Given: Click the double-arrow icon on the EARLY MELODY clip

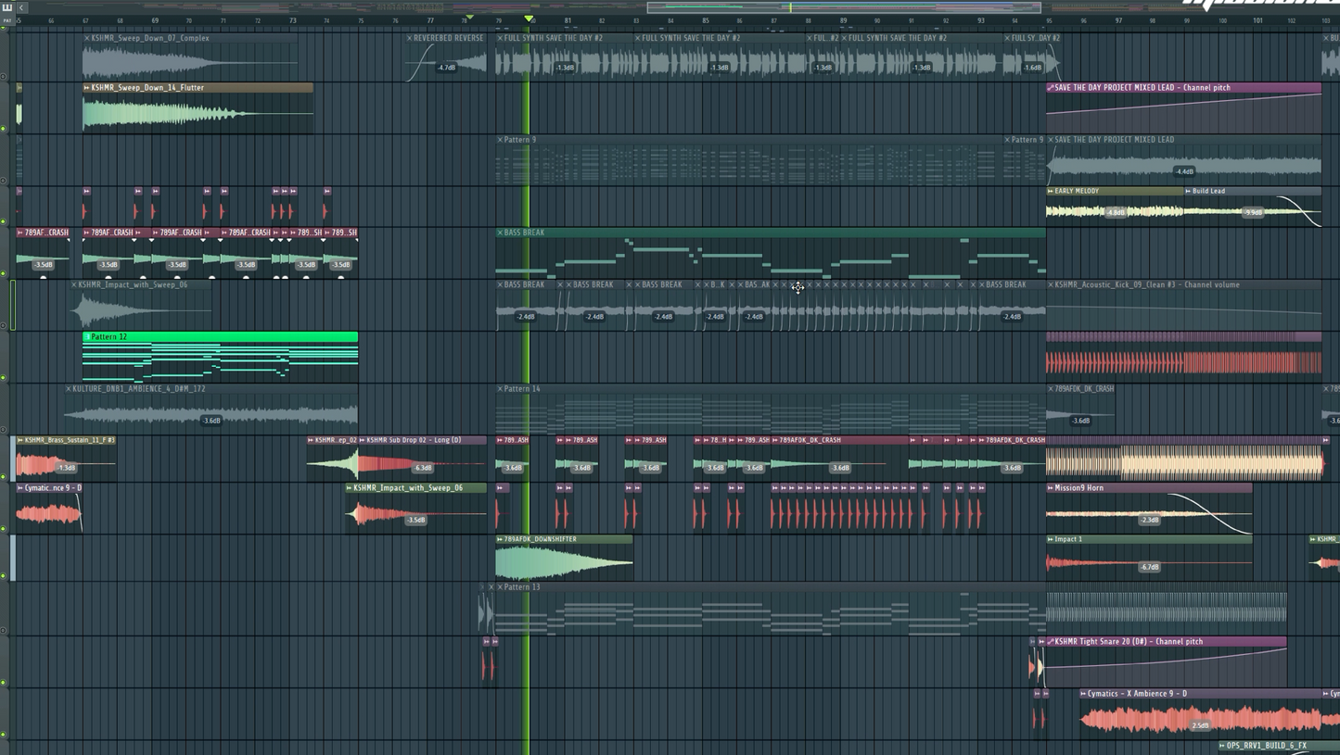Looking at the screenshot, I should [1049, 191].
